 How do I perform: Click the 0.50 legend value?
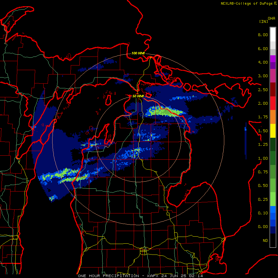[263, 186]
